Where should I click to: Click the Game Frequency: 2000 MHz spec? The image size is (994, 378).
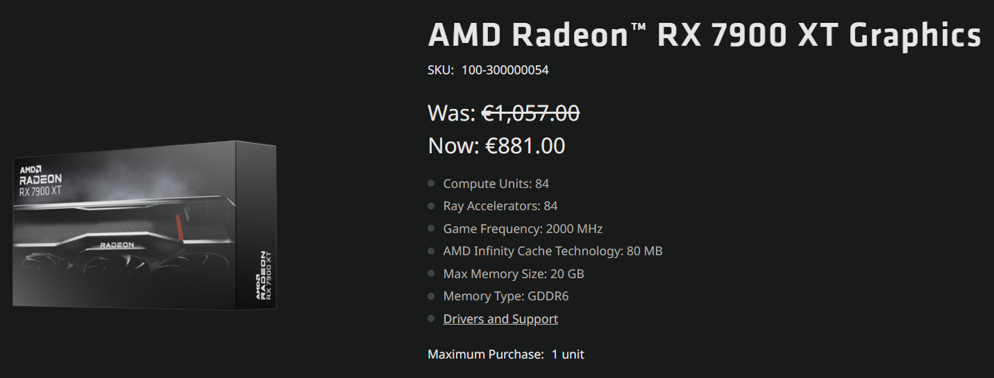click(x=523, y=229)
